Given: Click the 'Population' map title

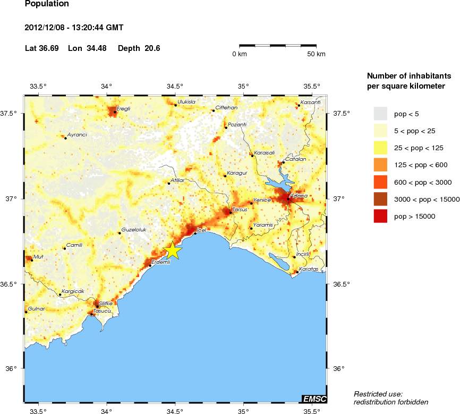Looking at the screenshot, I should 47,4.
